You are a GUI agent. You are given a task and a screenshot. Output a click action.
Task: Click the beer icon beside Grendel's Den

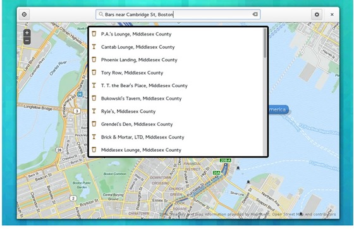point(94,124)
